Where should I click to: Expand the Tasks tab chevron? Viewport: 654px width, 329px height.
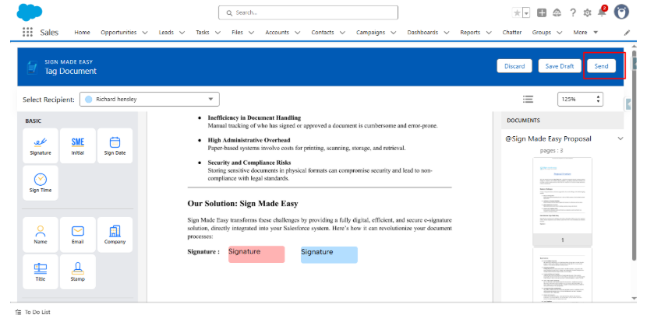coord(217,33)
